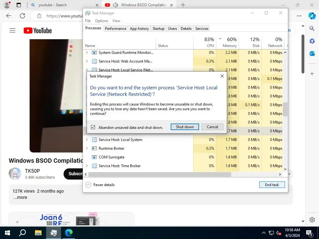Expand Service Host: Local System row
This screenshot has height=239, width=319.
[87, 140]
